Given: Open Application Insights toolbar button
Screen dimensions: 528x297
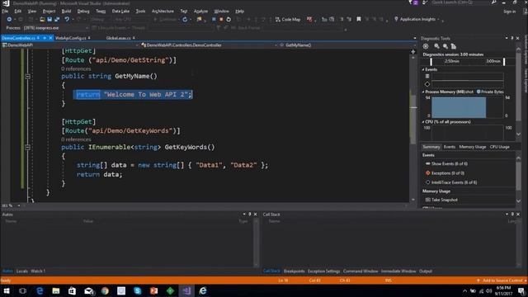Looking at the screenshot, I should 417,19.
